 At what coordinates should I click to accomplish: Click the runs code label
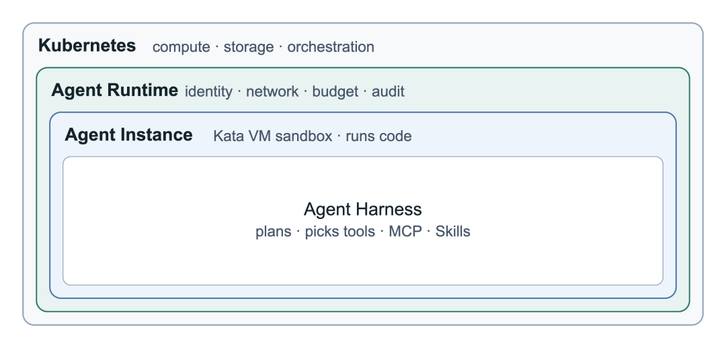point(378,136)
